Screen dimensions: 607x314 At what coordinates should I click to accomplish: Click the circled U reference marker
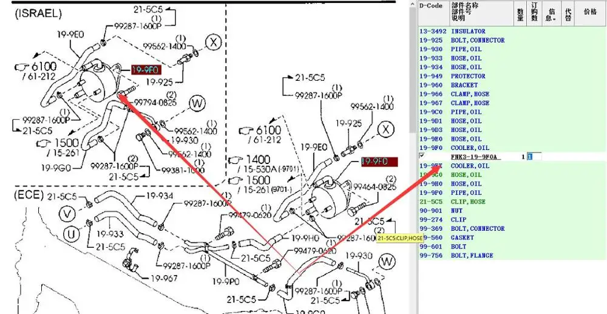[71, 234]
